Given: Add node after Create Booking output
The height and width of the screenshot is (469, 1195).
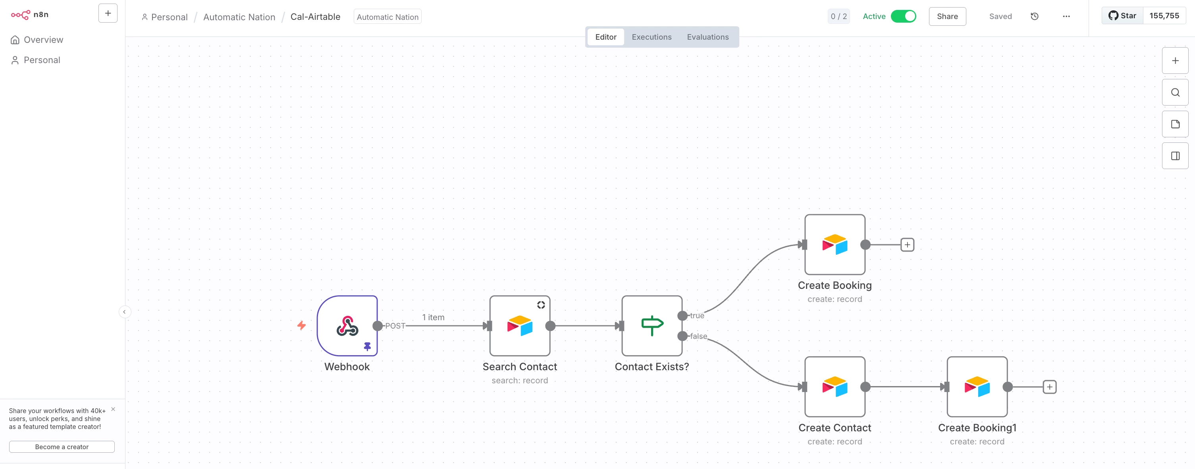Looking at the screenshot, I should tap(907, 245).
